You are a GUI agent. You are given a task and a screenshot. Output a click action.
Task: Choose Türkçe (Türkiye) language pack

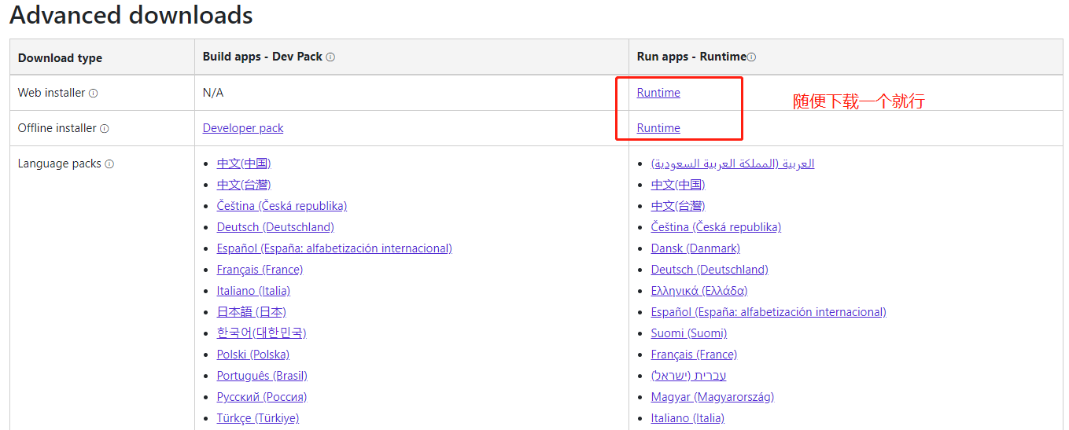[x=257, y=418]
